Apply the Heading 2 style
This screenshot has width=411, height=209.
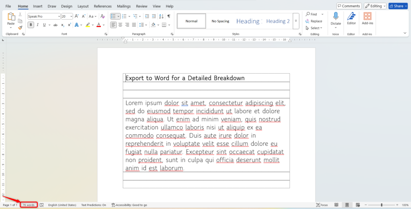pyautogui.click(x=278, y=21)
